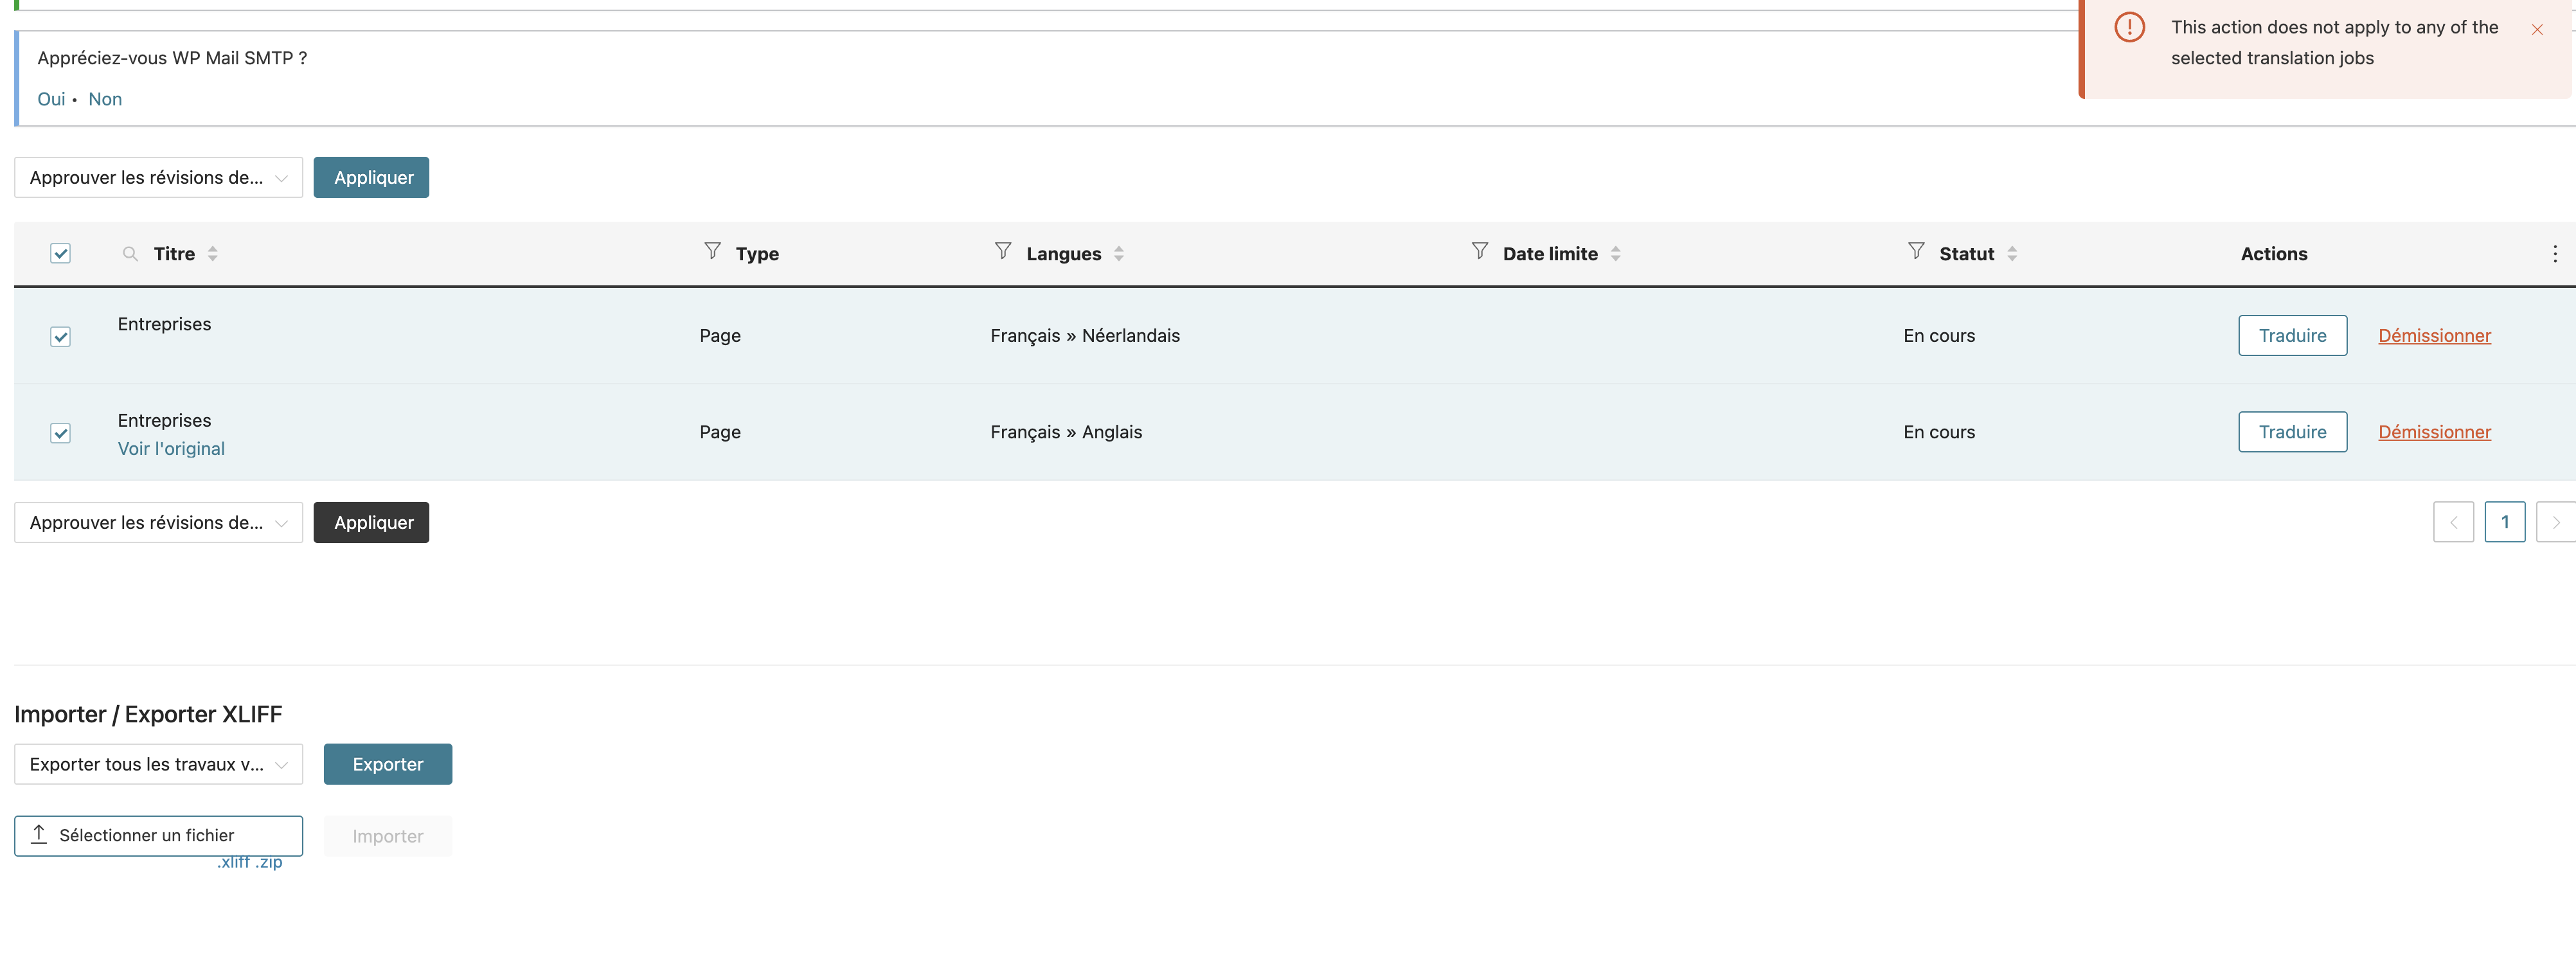Viewport: 2576px width, 955px height.
Task: Open the Statut column filter
Action: pyautogui.click(x=1916, y=251)
